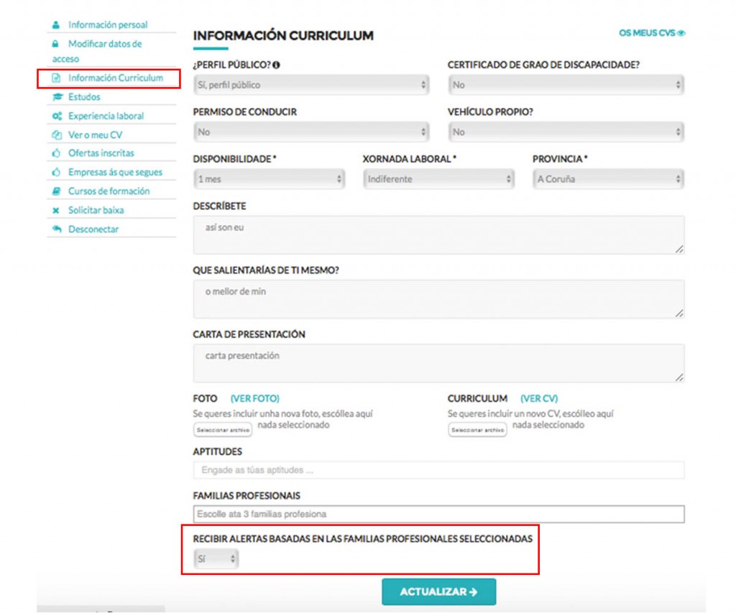Click inside the Descríbete text area
The height and width of the screenshot is (613, 736).
439,235
